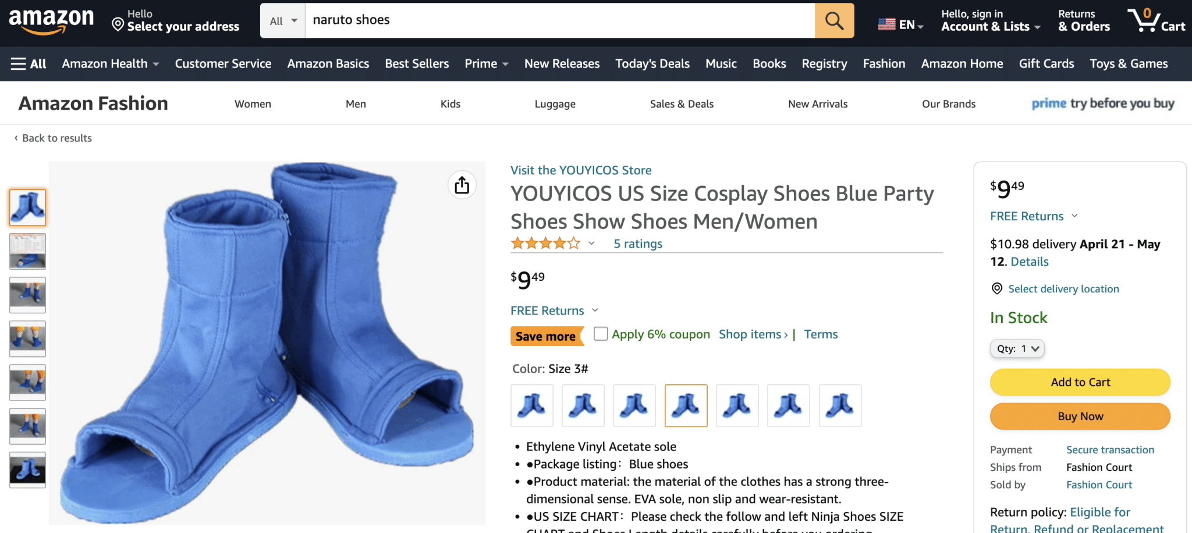Visit the YOUYICOS Store link
This screenshot has width=1192, height=533.
580,170
